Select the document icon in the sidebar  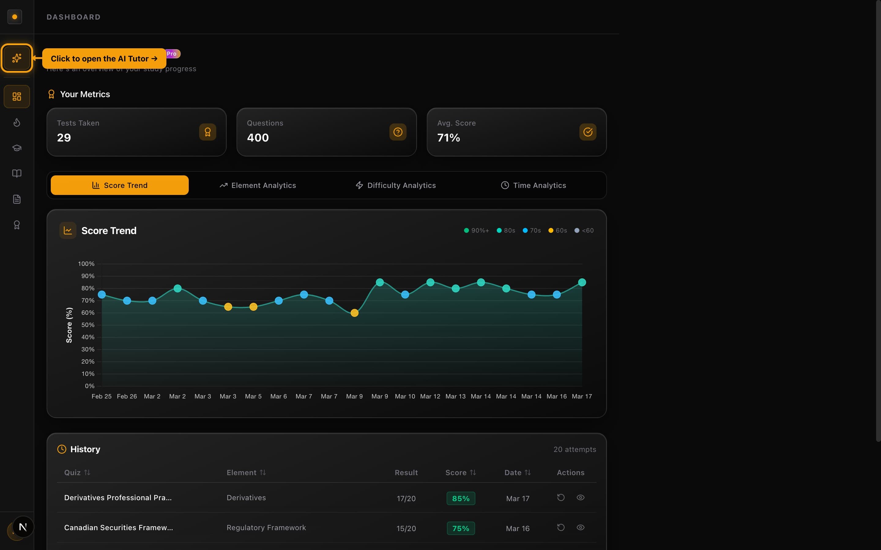17,199
